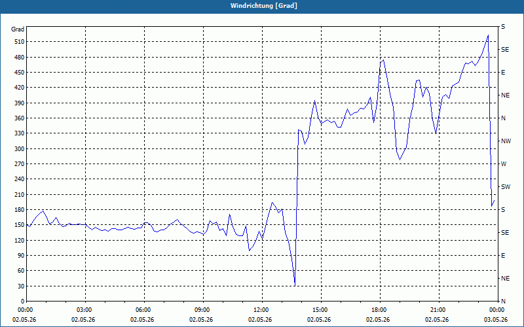Select the 390 y-axis value

(19, 103)
